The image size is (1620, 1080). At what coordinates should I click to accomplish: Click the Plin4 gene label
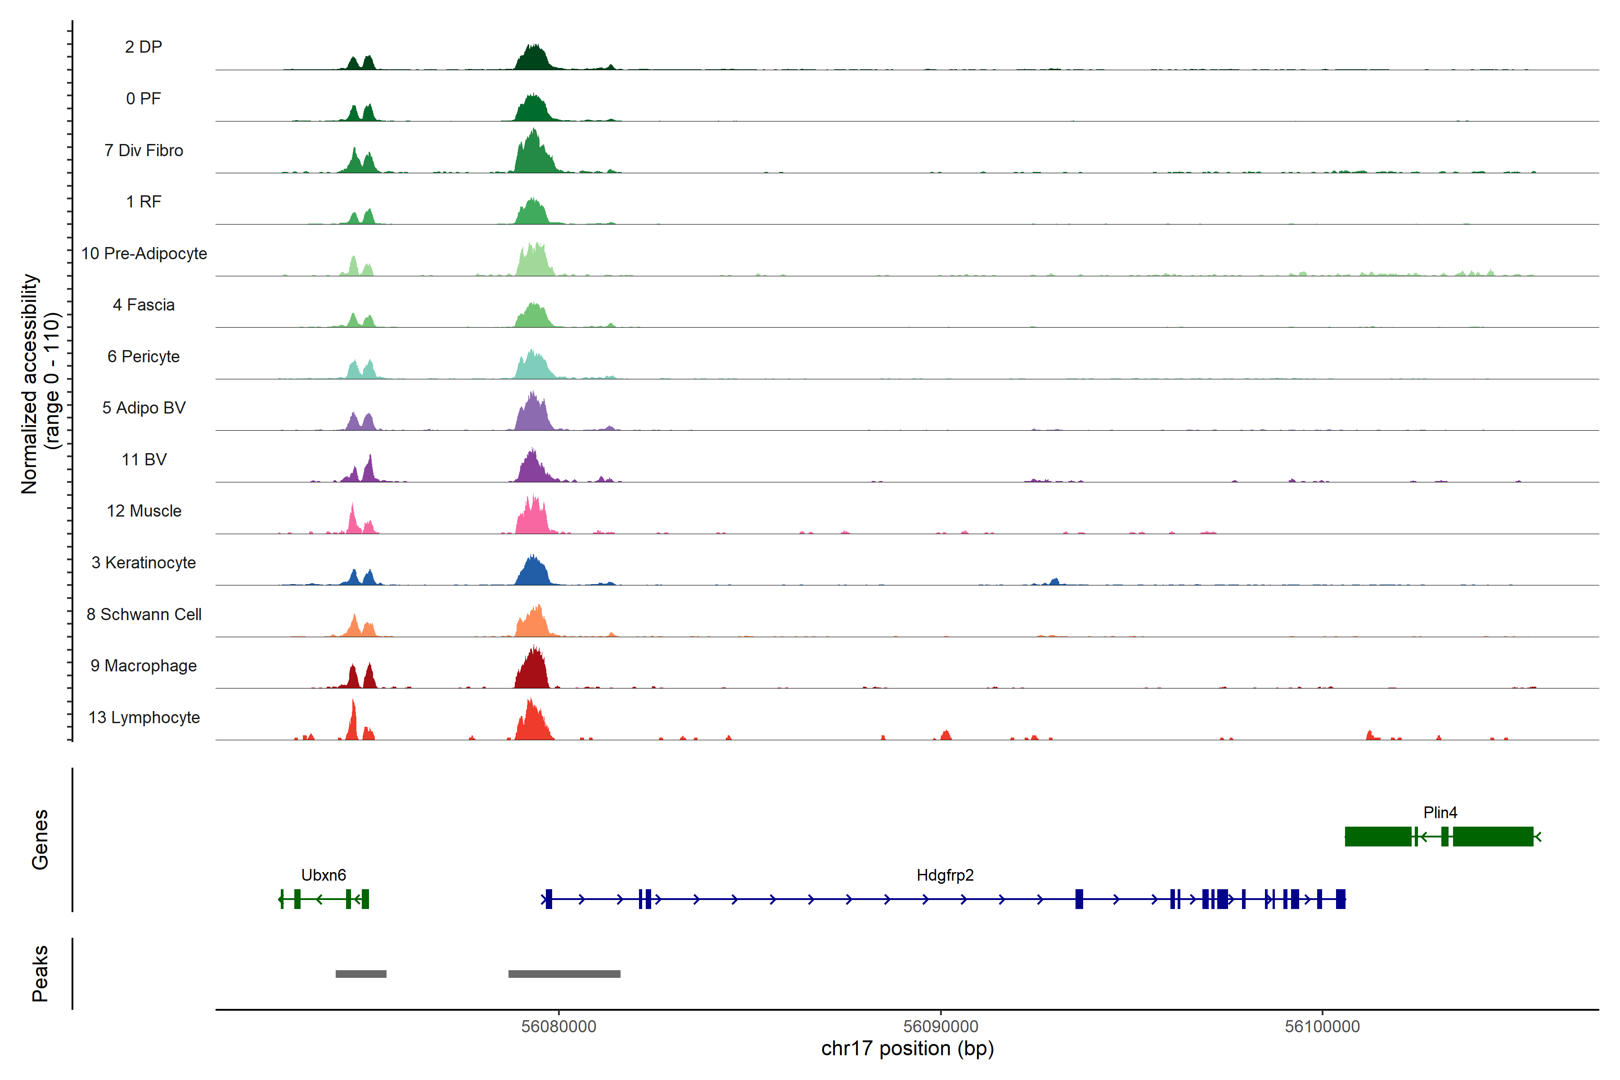[x=1440, y=812]
